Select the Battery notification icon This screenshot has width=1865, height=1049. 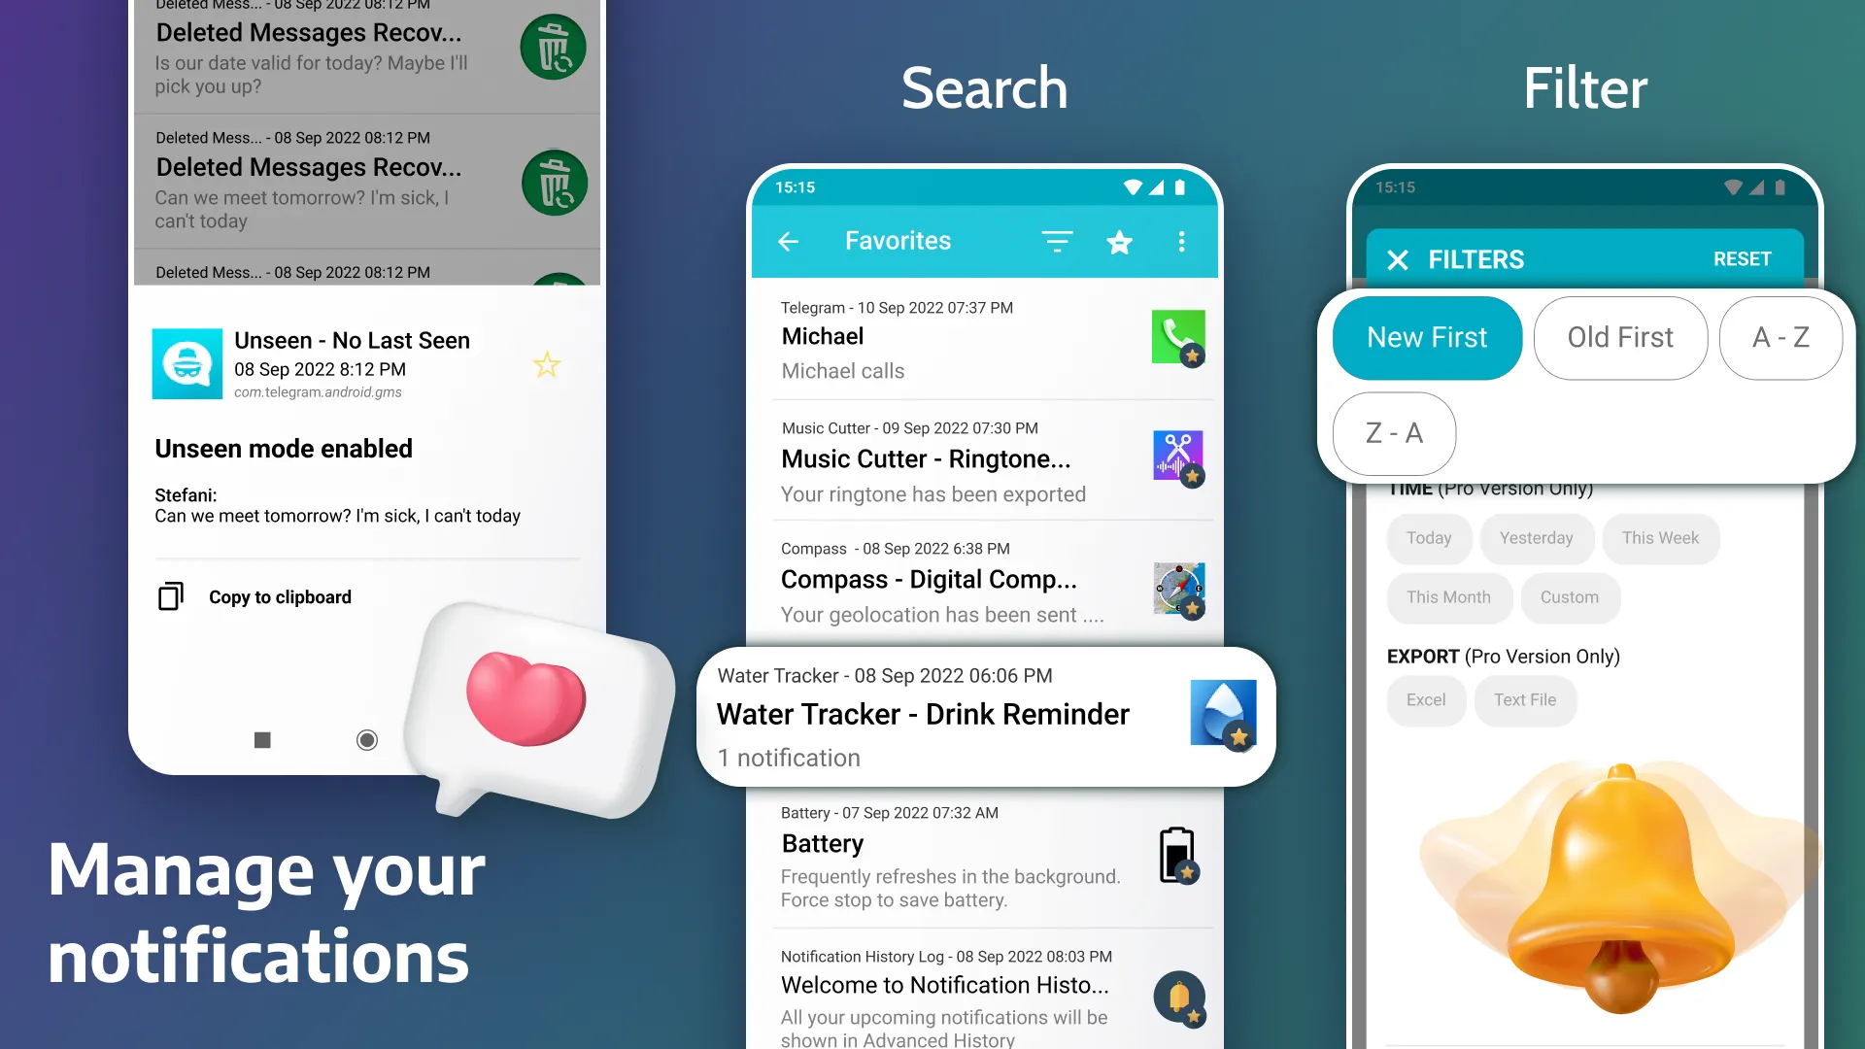point(1174,855)
